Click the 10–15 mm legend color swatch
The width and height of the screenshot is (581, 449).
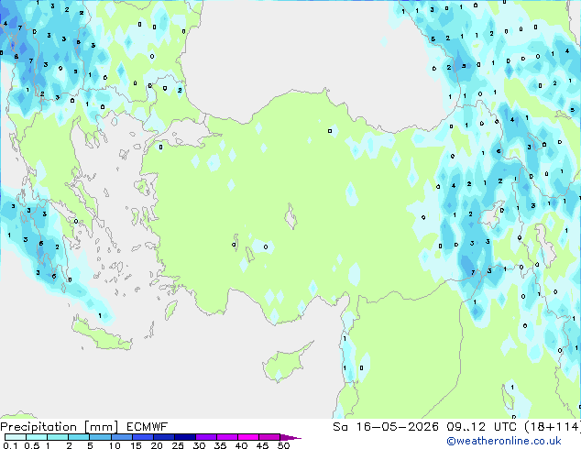(121, 437)
